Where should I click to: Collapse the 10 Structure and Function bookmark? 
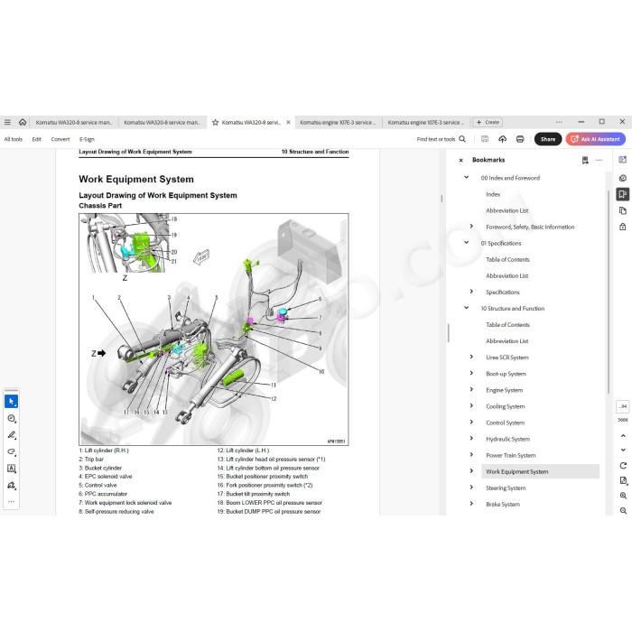467,308
